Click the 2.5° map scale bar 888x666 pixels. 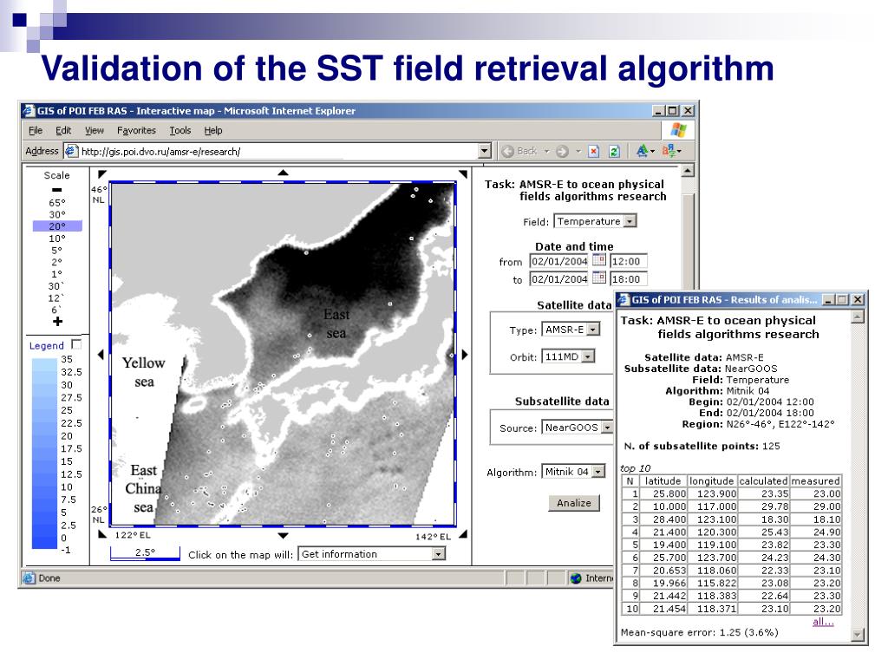(145, 552)
